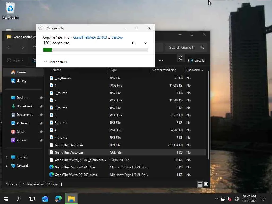
Task: Open the See more ellipsis menu
Action: pos(161,60)
